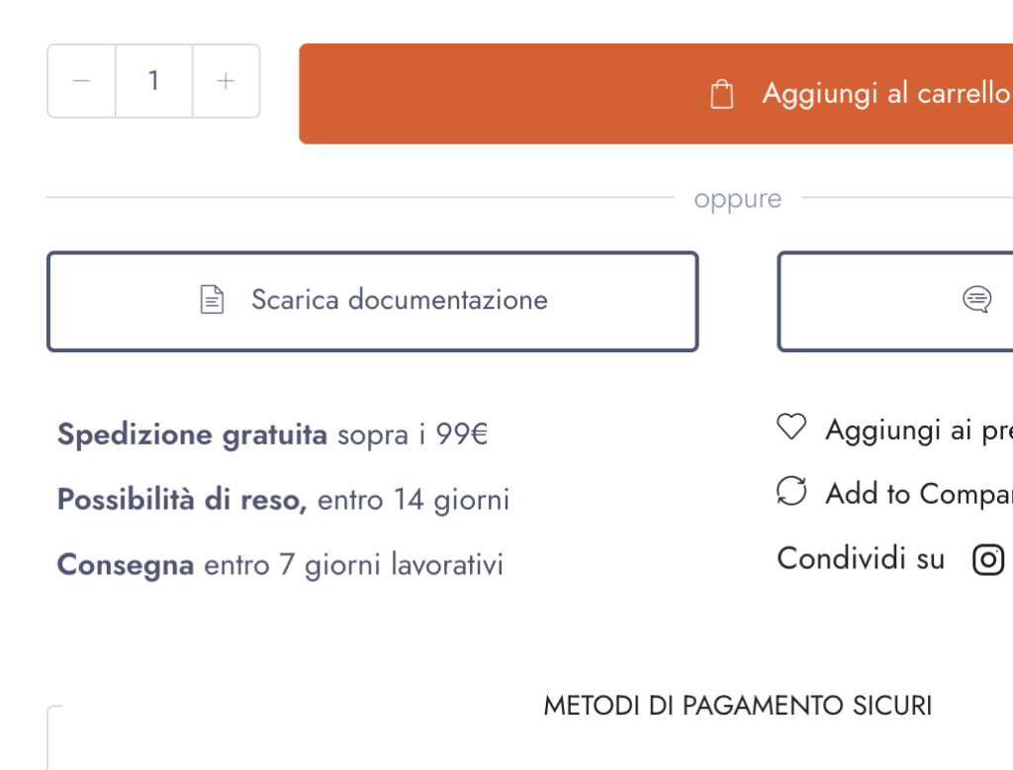Image resolution: width=1013 pixels, height=770 pixels.
Task: Click the quantity field showing 1
Action: click(154, 81)
